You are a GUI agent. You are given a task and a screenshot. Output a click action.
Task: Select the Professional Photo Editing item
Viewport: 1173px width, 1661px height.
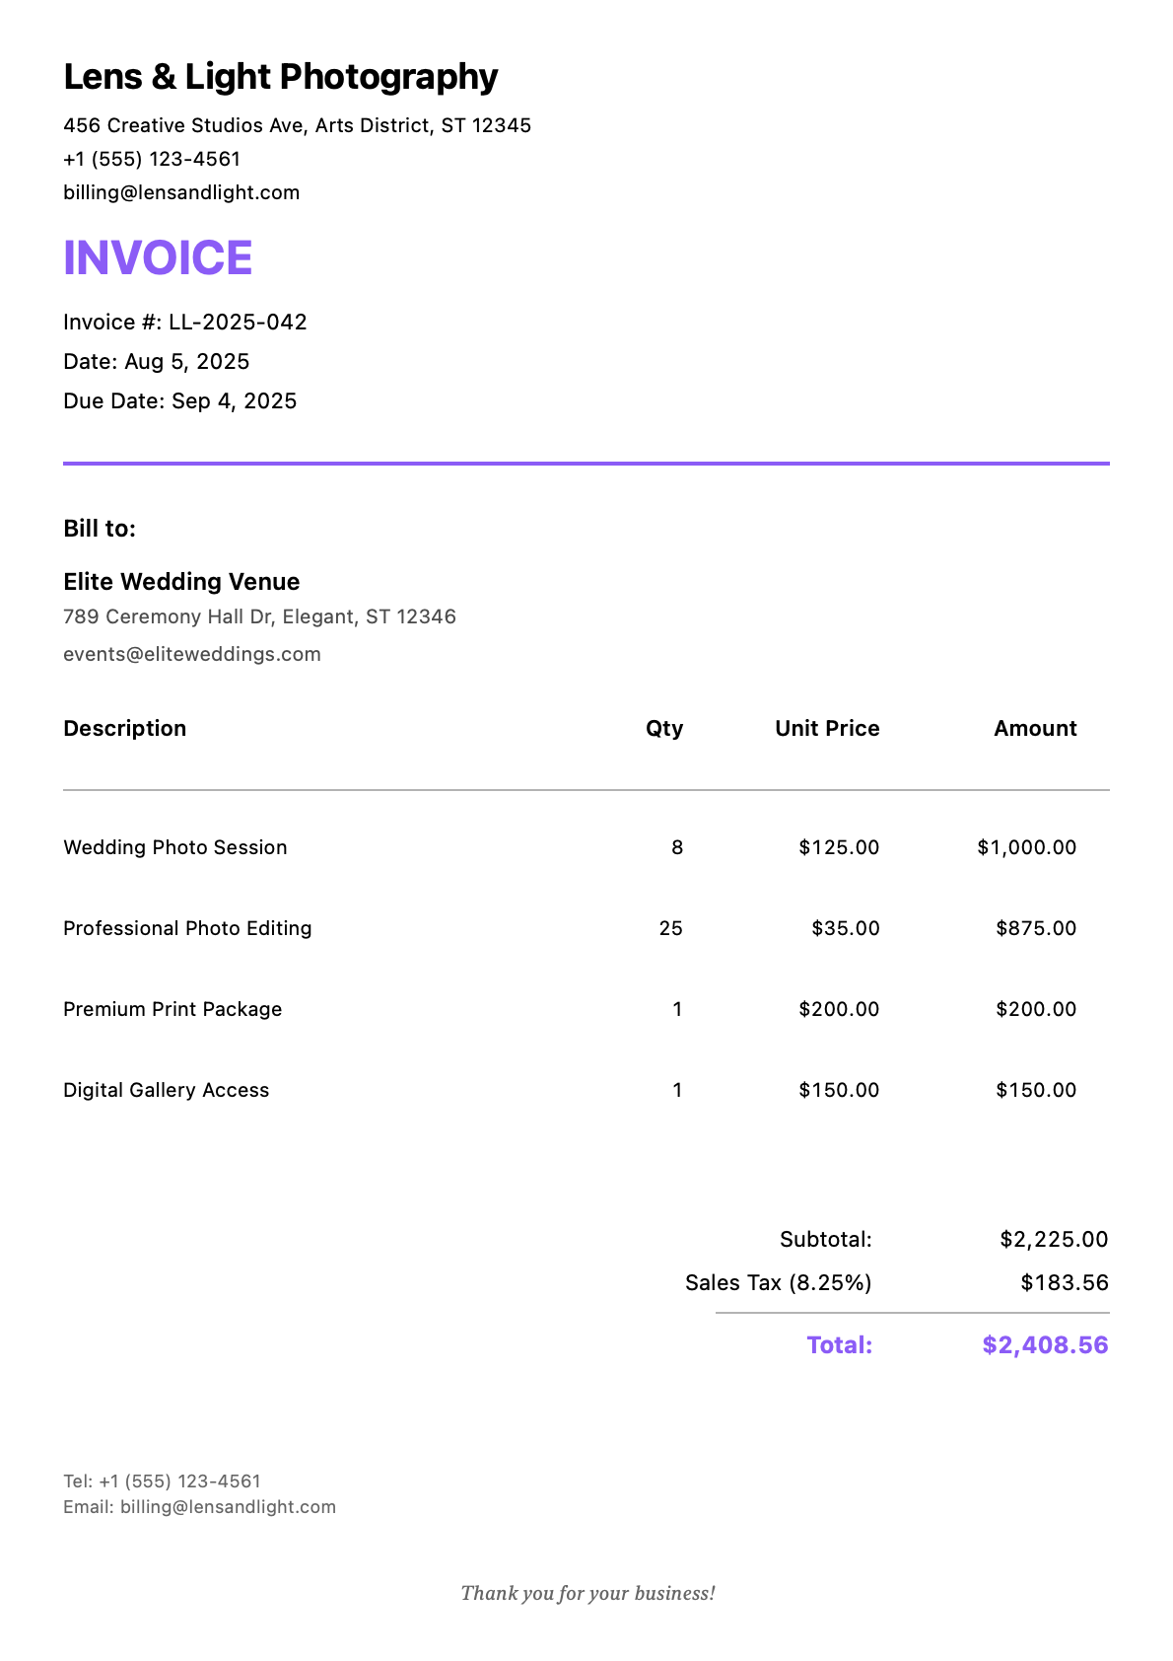(187, 928)
